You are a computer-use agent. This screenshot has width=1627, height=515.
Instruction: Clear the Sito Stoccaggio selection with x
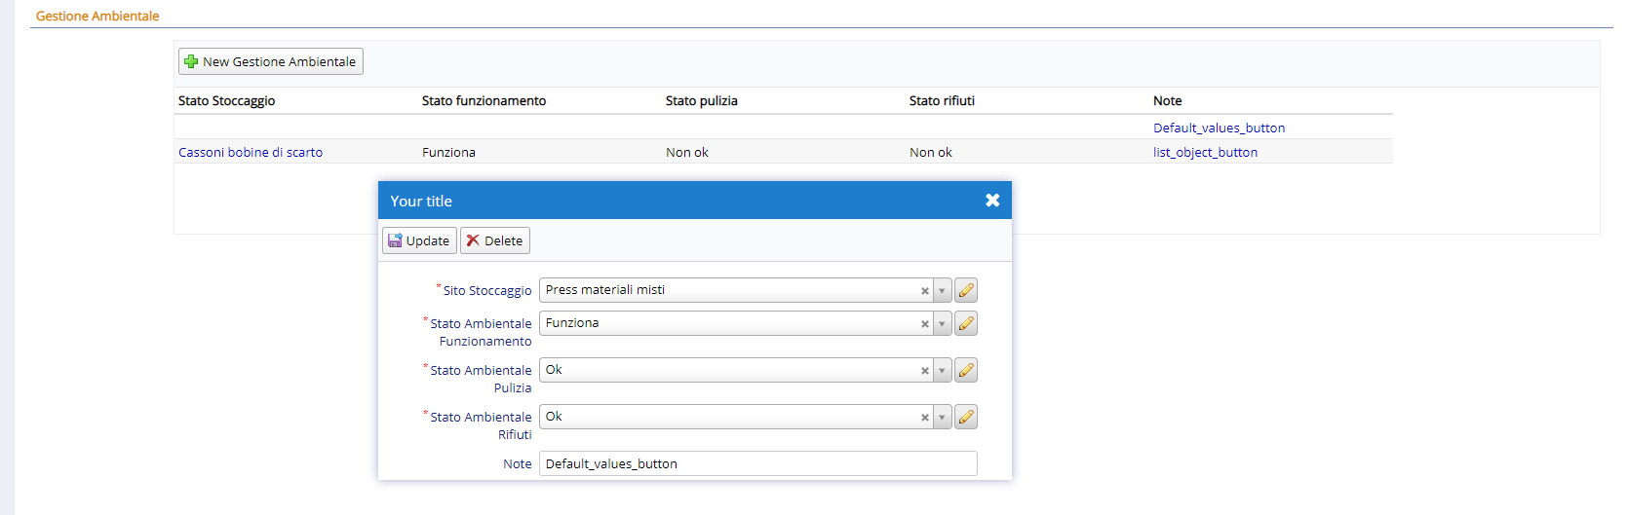click(925, 291)
